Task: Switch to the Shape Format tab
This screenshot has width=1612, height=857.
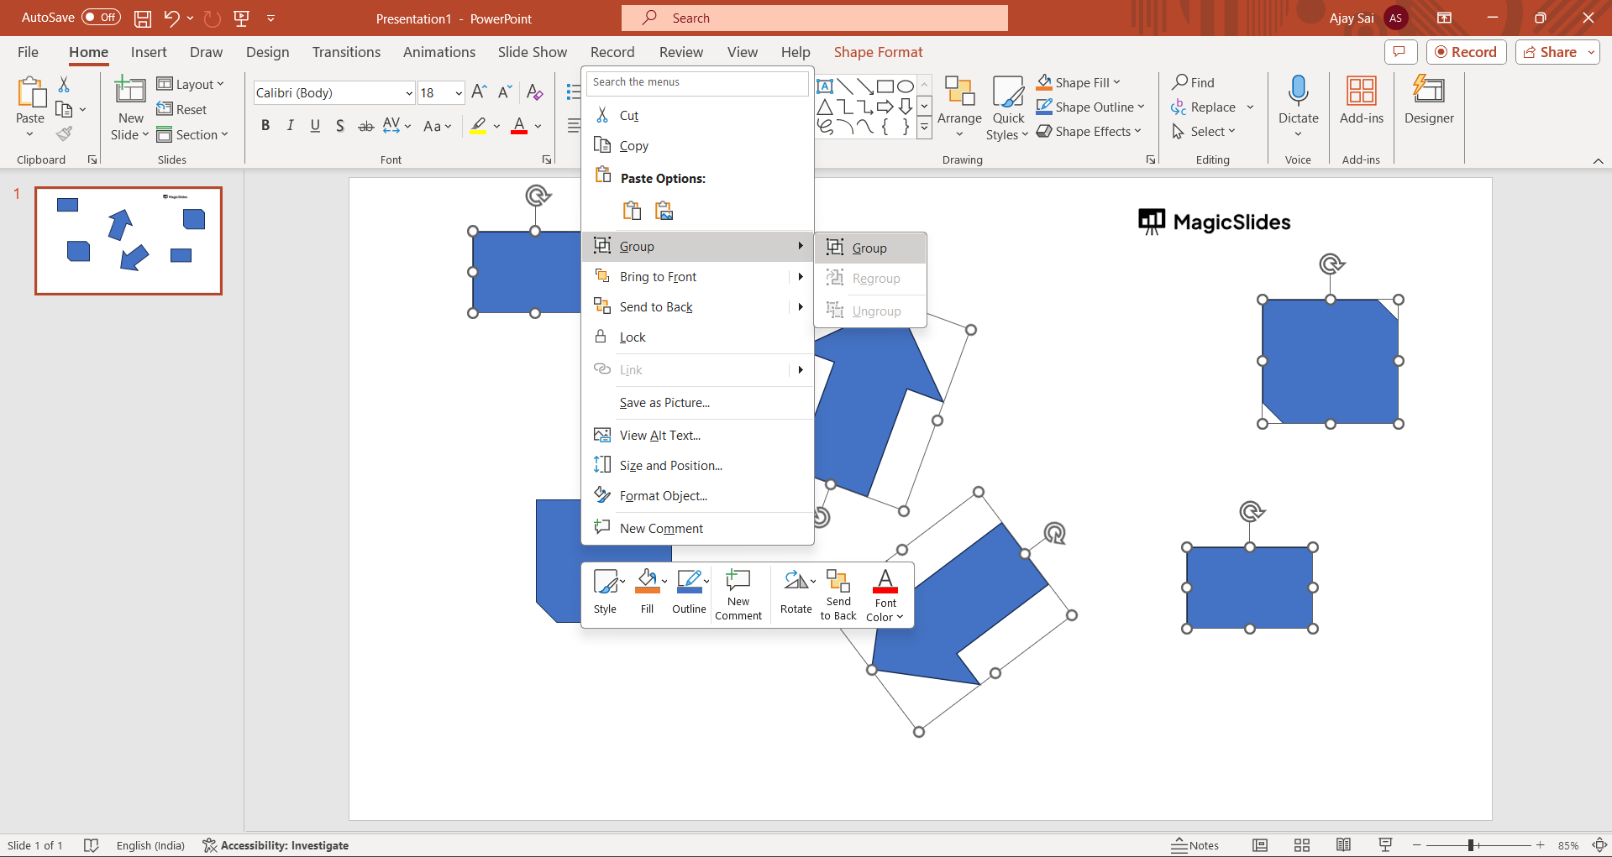Action: tap(878, 52)
